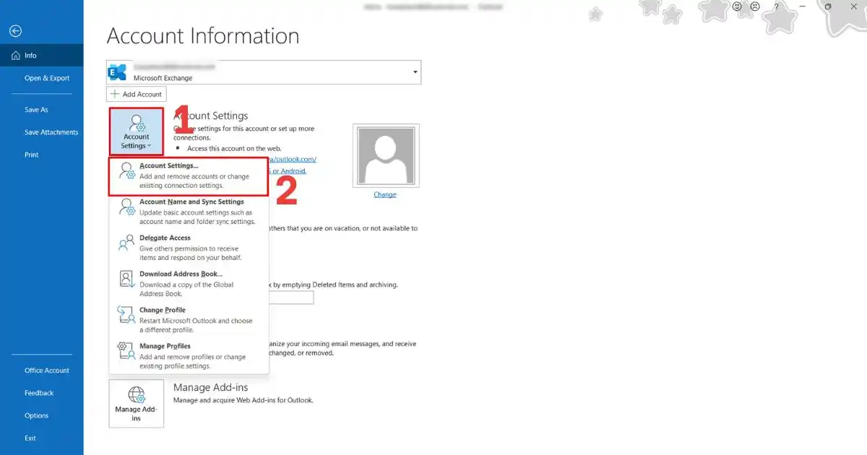Click the Add Account button

[x=137, y=94]
